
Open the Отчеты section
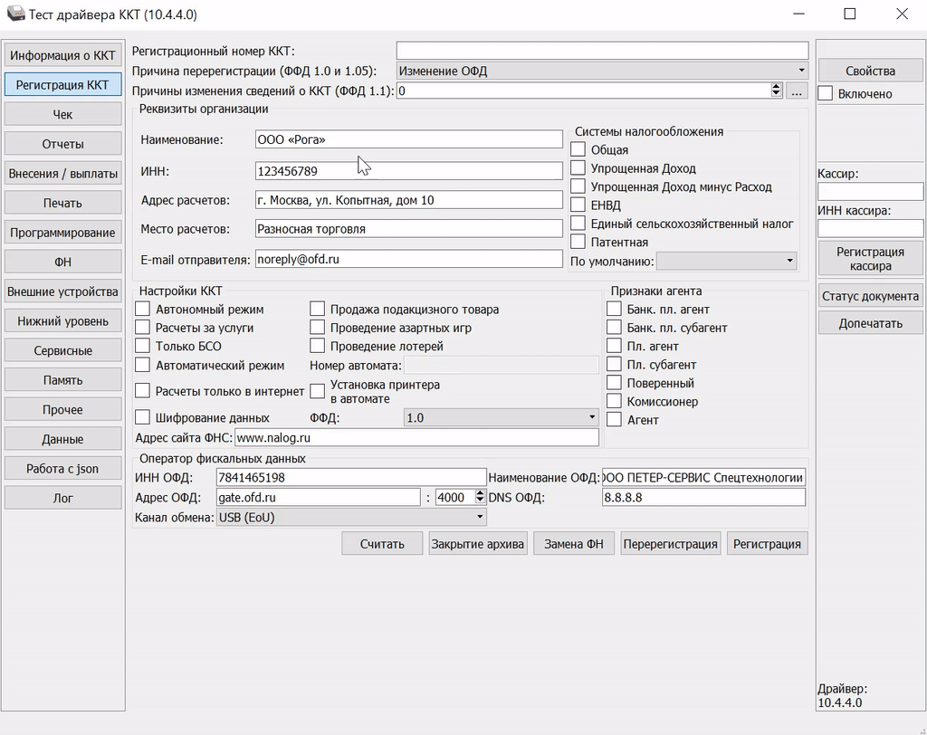(62, 144)
